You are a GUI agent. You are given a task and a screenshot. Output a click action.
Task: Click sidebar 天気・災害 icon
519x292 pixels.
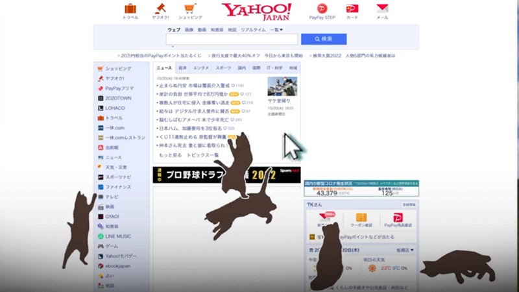point(101,167)
